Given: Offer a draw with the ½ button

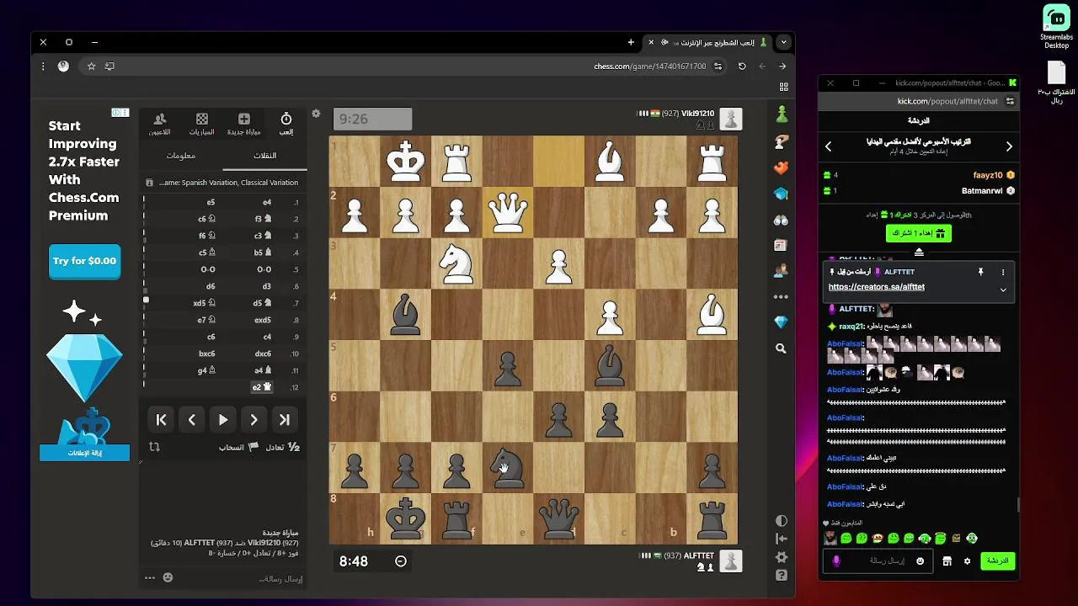Looking at the screenshot, I should (x=283, y=447).
